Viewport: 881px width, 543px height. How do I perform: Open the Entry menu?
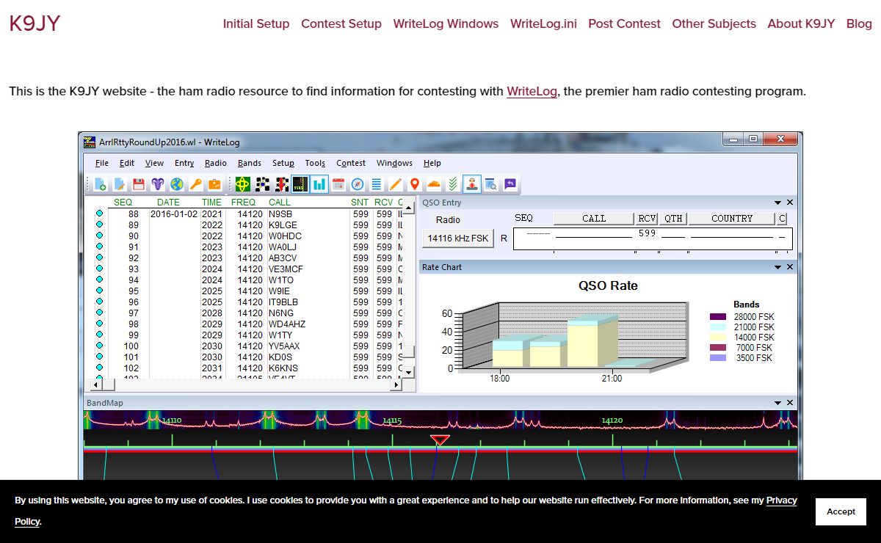pyautogui.click(x=184, y=163)
